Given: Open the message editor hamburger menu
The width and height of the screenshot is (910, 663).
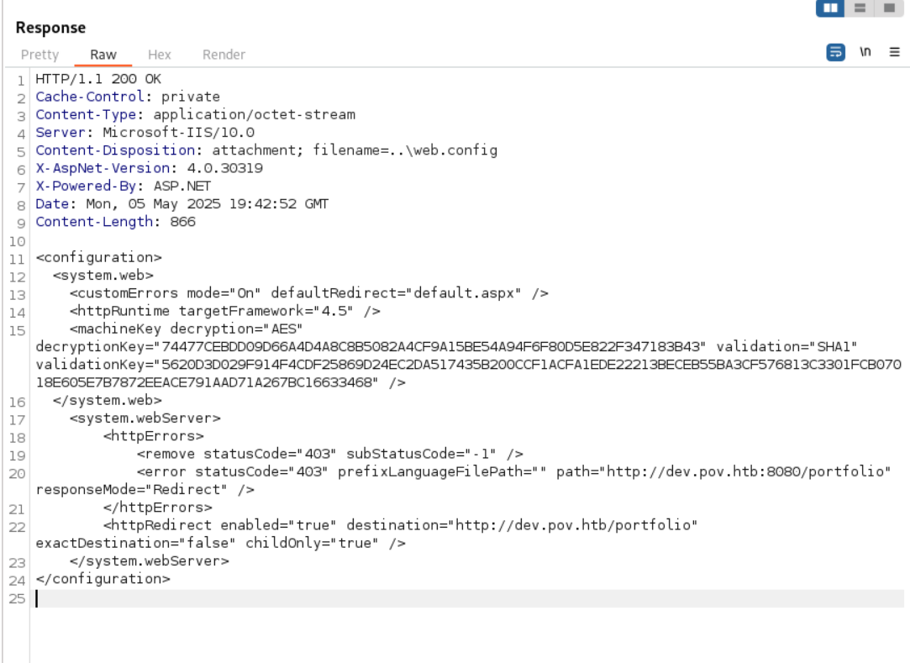Looking at the screenshot, I should tap(892, 53).
